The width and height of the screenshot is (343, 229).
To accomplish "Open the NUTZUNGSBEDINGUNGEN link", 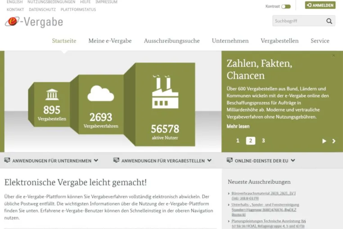I will (x=51, y=2).
